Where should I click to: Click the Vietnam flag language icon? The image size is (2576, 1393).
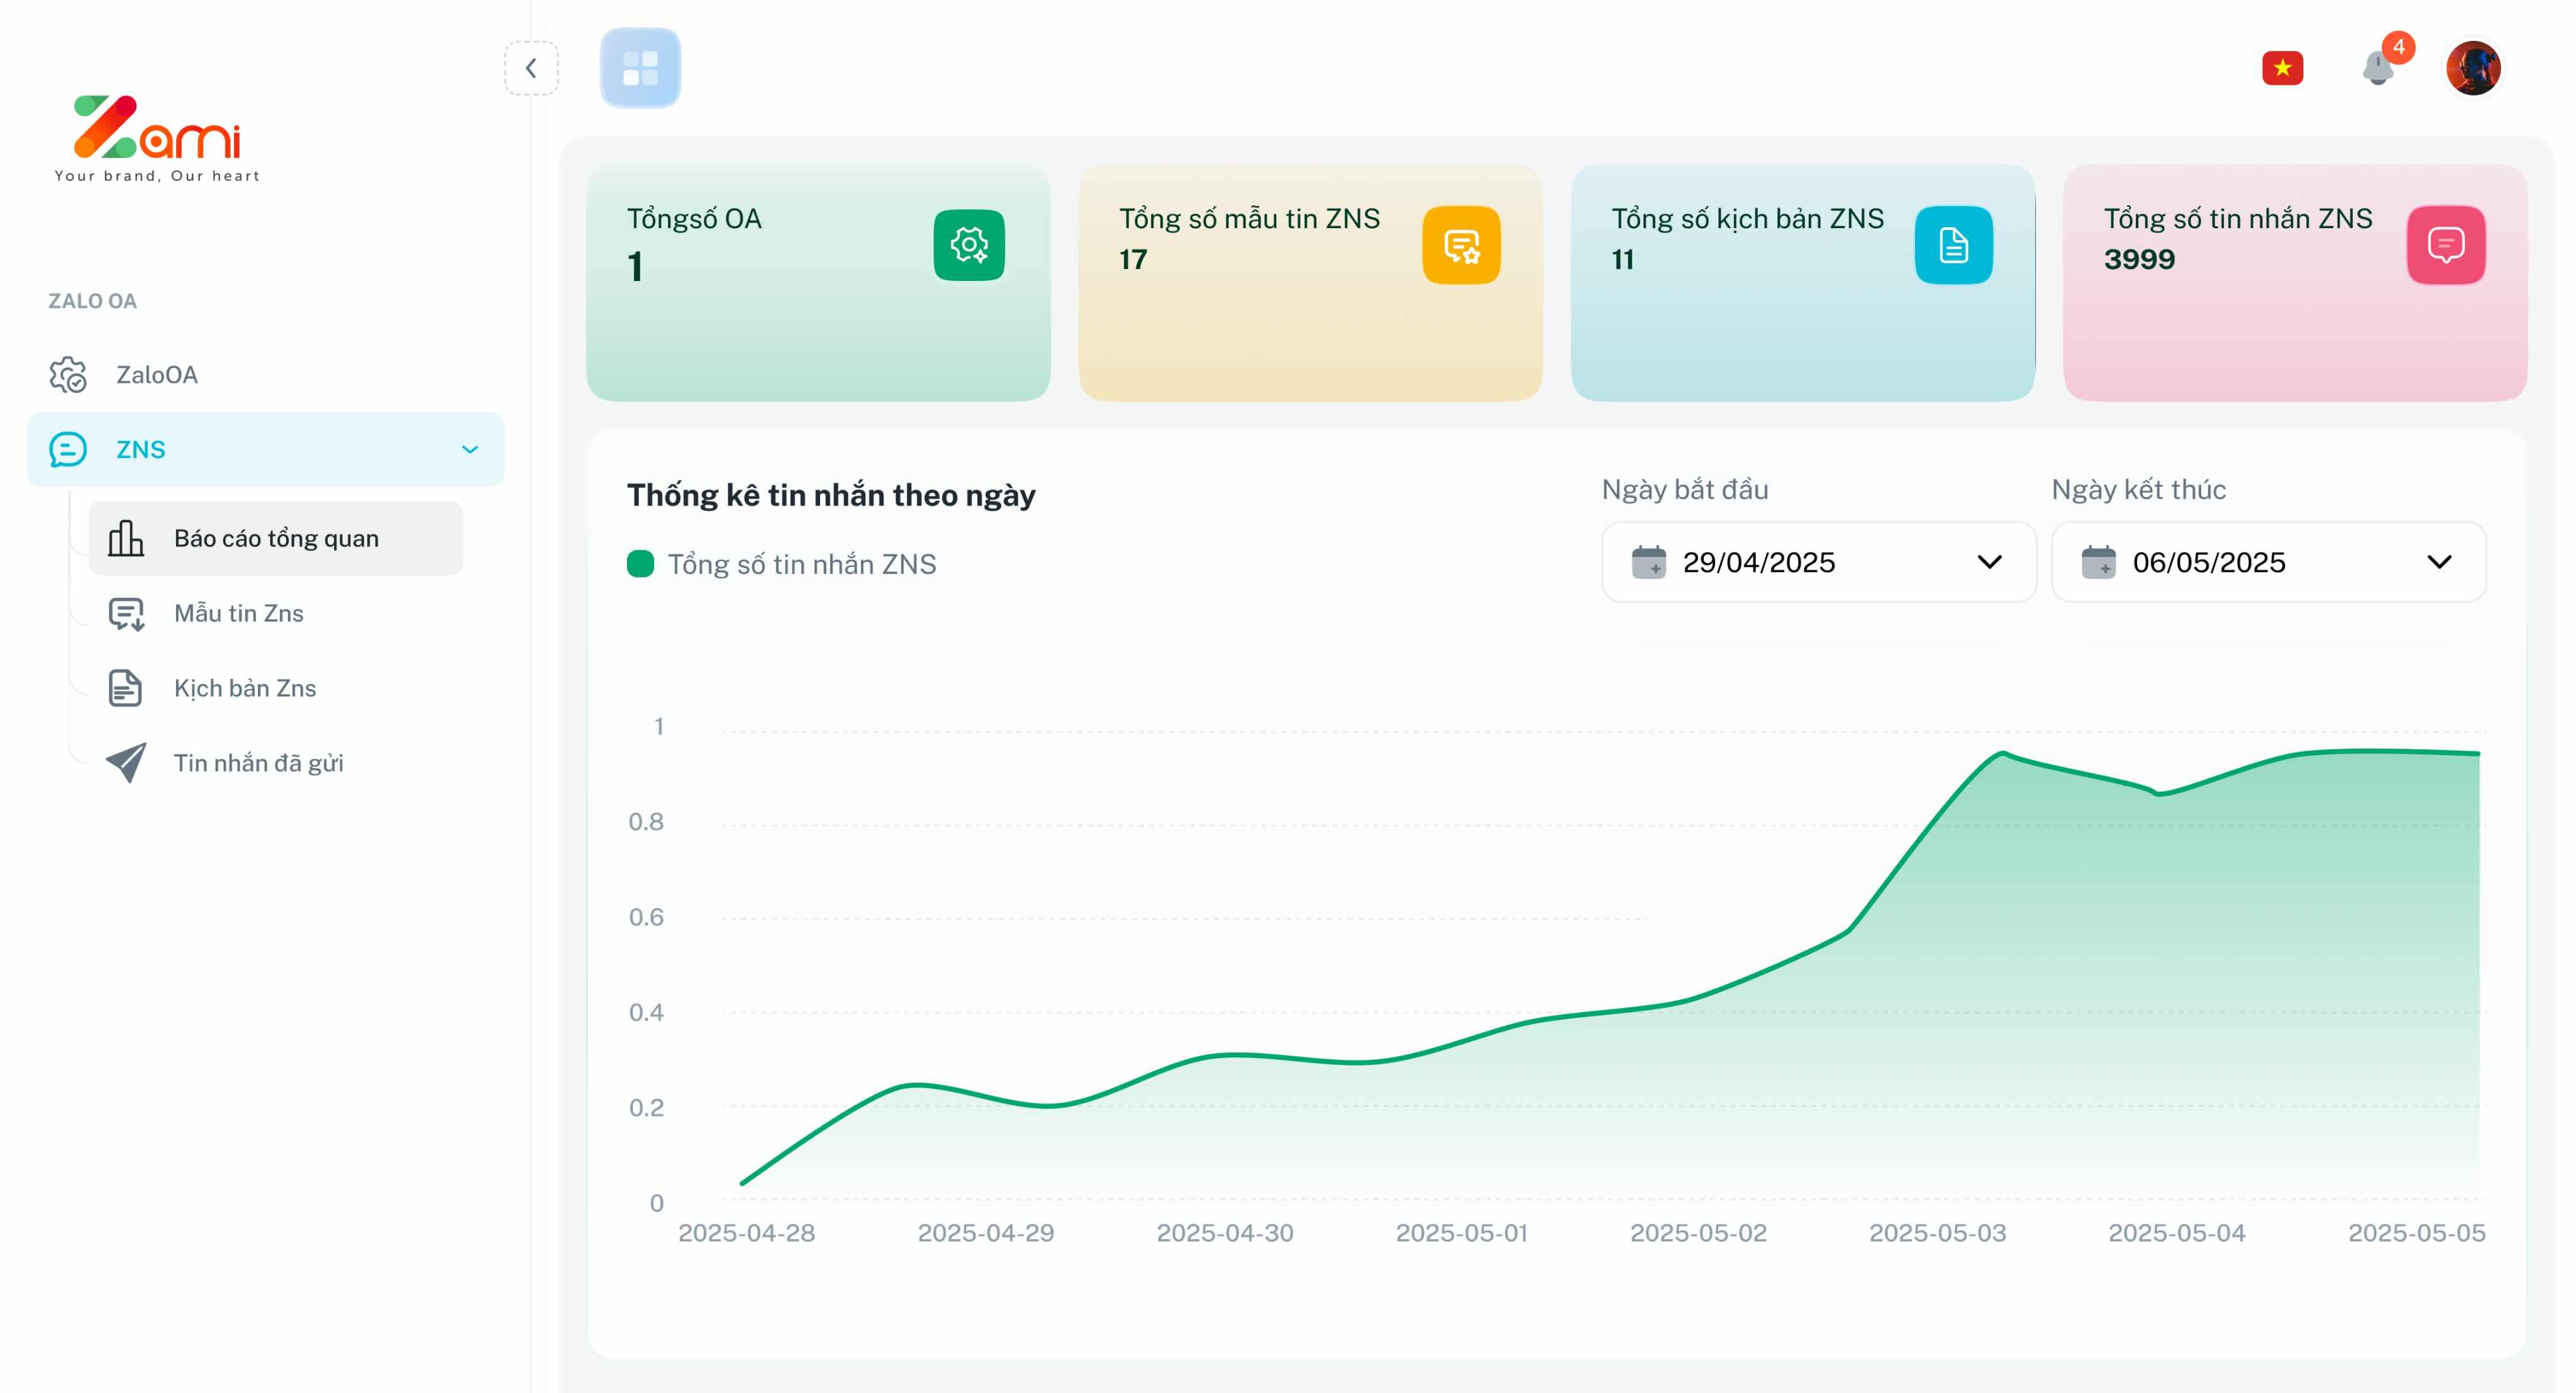tap(2282, 68)
